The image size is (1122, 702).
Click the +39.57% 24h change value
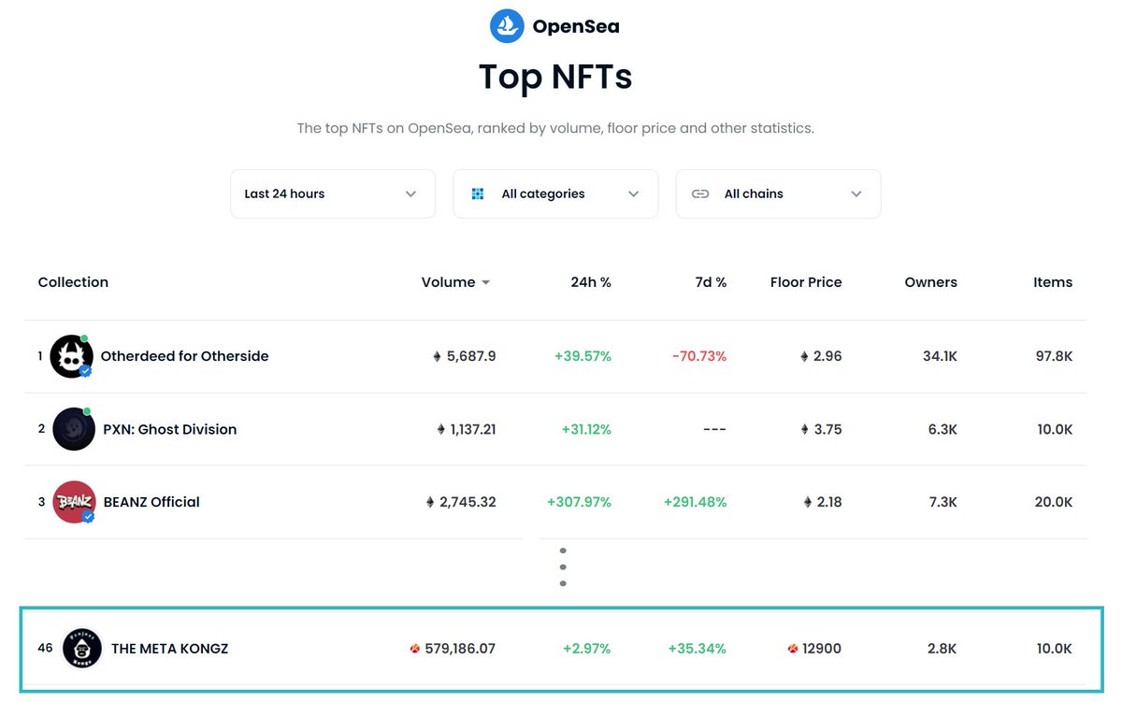tap(583, 356)
